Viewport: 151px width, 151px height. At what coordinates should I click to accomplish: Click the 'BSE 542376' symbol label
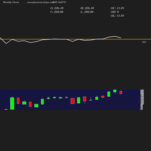click(59, 2)
